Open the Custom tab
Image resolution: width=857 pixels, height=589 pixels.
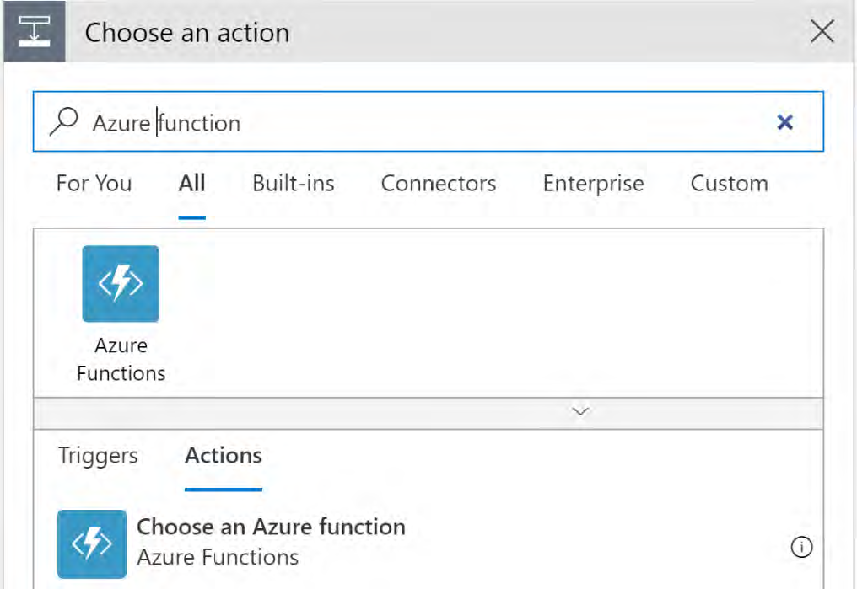click(x=729, y=184)
